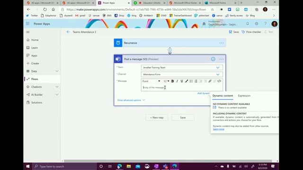Collapse the left navigation hamburger menu
The width and height of the screenshot is (303, 170).
pos(28,32)
